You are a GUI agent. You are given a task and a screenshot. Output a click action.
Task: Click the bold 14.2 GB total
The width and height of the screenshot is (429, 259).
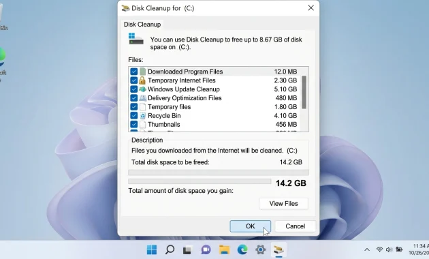pos(291,183)
